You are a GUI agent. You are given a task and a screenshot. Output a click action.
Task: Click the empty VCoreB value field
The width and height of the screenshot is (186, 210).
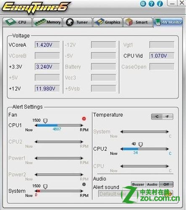[47, 56]
